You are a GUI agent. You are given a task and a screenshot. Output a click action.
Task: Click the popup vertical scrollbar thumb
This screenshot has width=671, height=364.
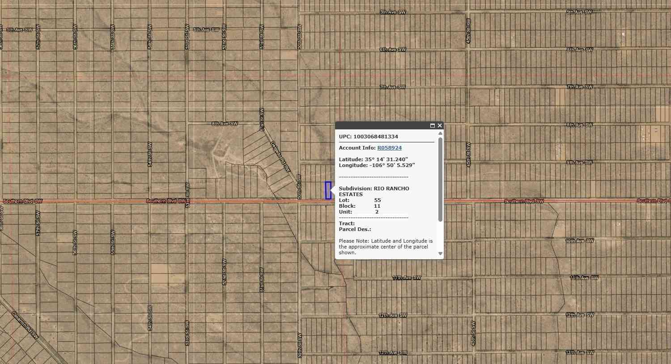440,179
